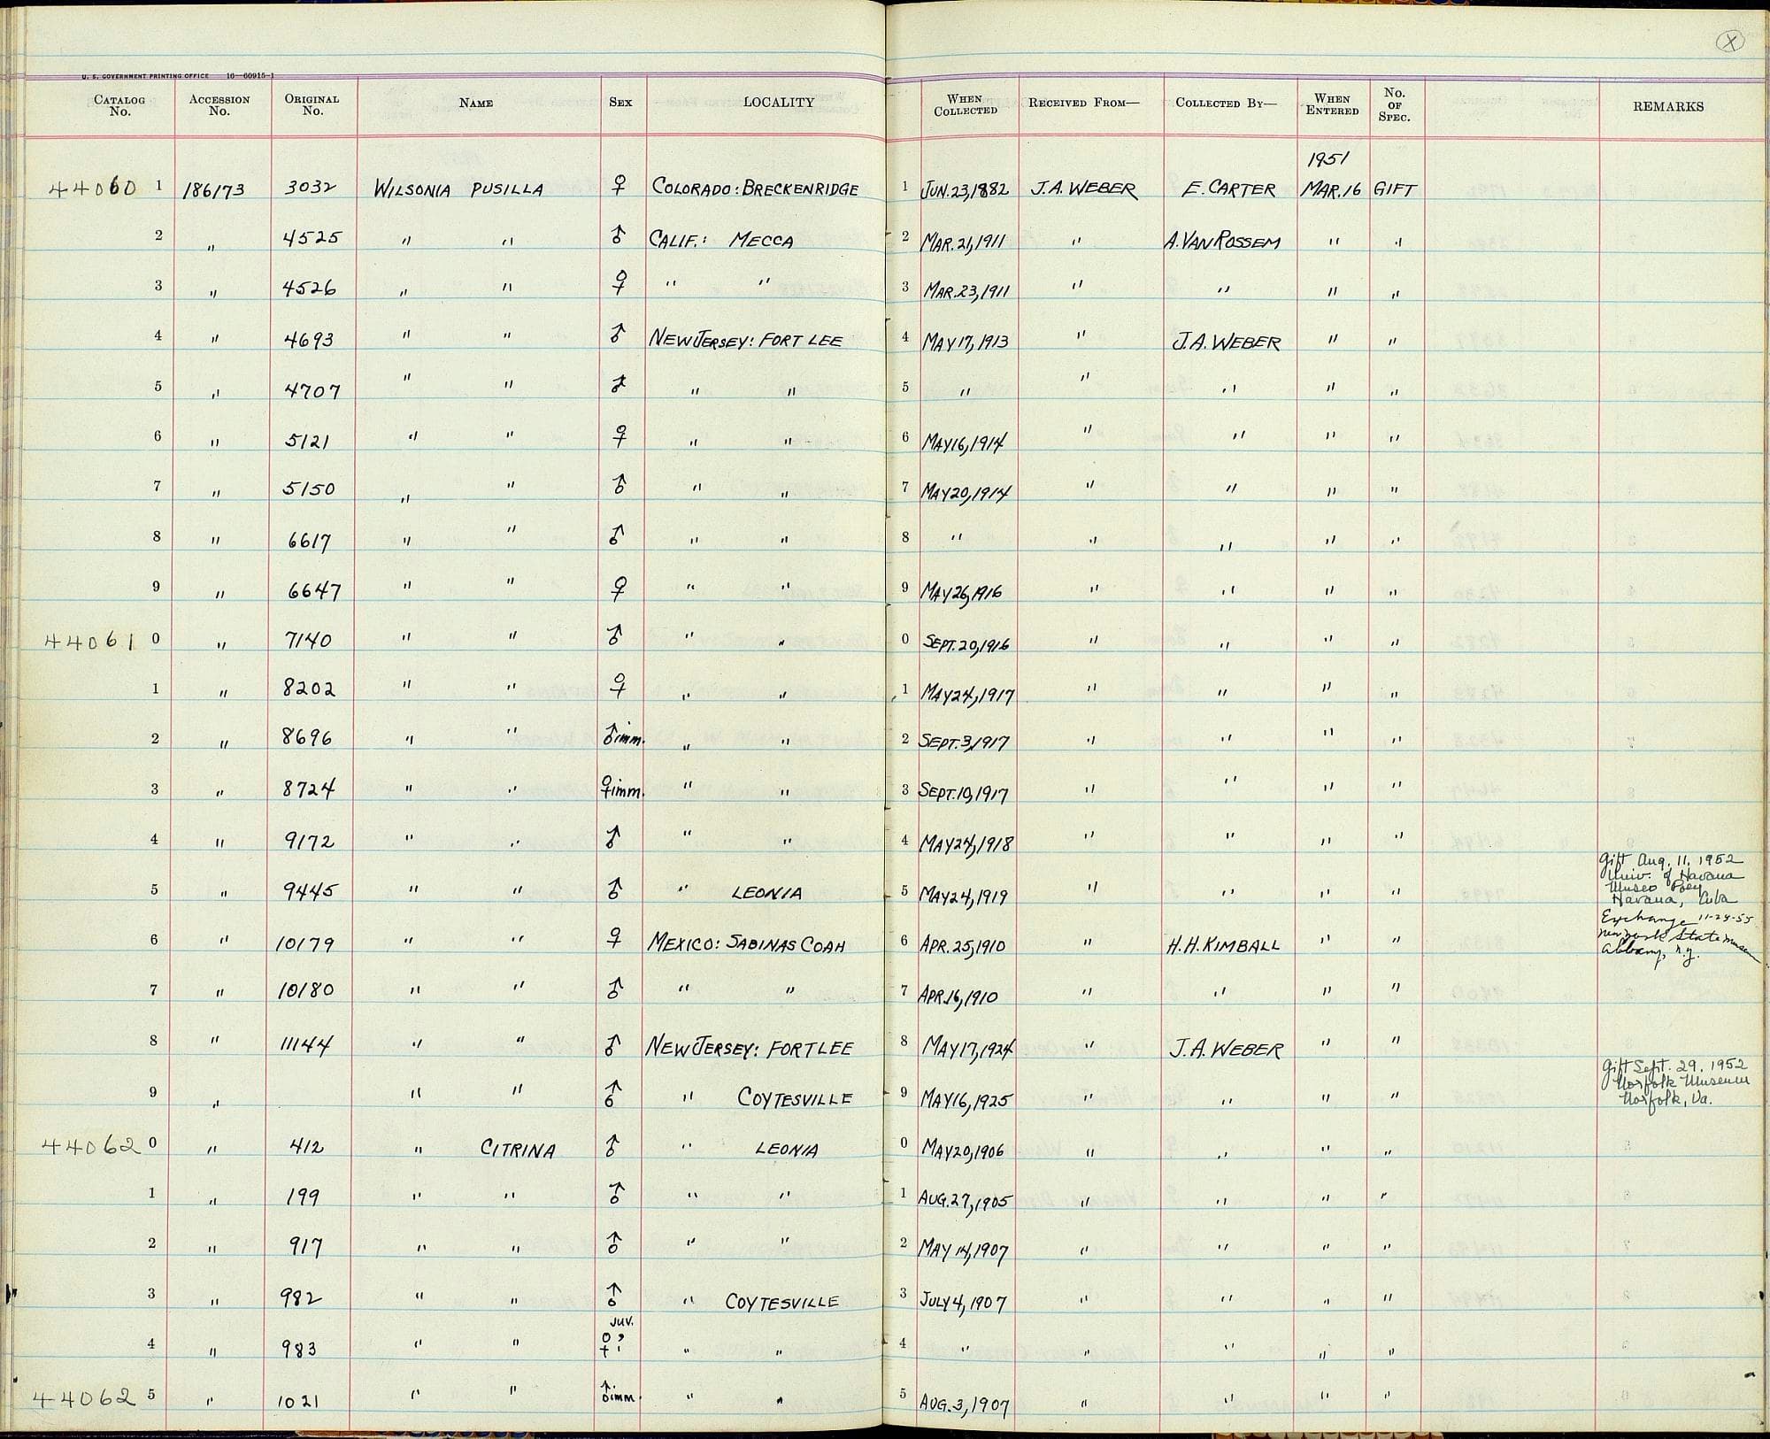The height and width of the screenshot is (1439, 1770).
Task: Click original number 9445
Action: coord(310,891)
